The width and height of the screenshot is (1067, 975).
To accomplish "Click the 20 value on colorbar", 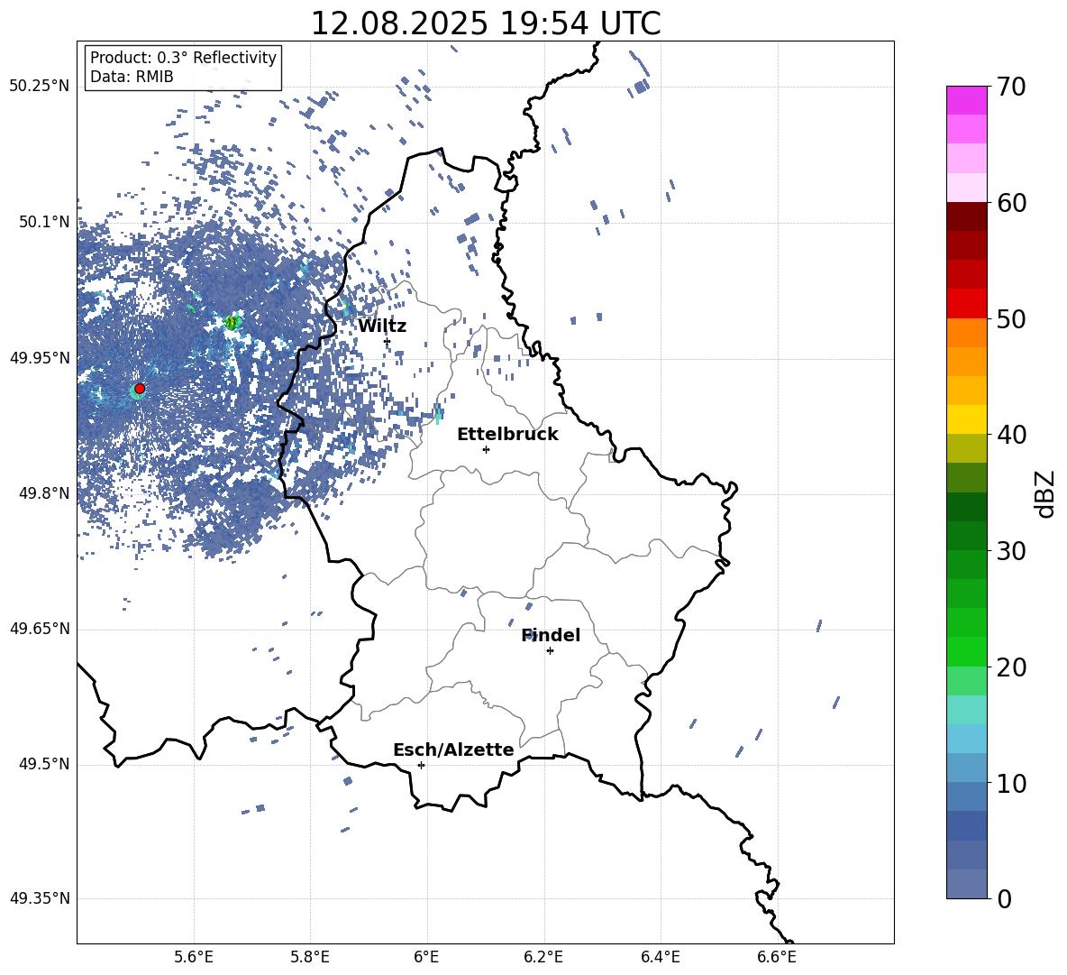I will 1011,667.
